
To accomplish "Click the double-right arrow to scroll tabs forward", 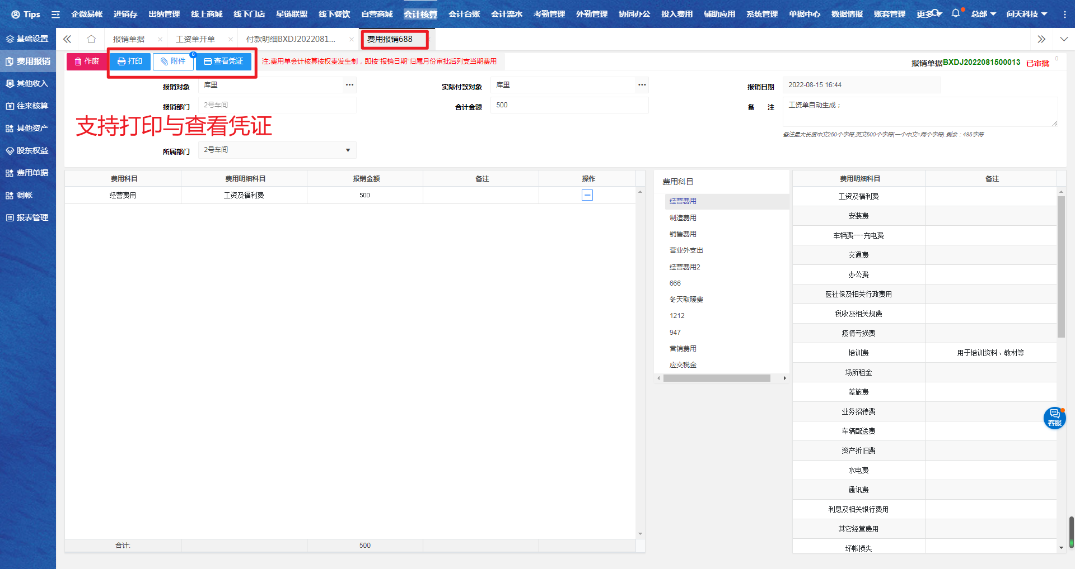I will coord(1041,39).
